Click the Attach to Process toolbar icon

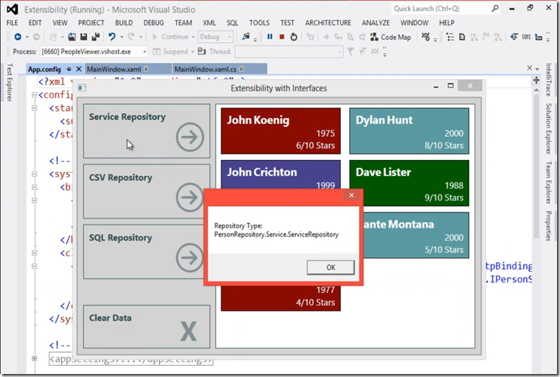(245, 37)
